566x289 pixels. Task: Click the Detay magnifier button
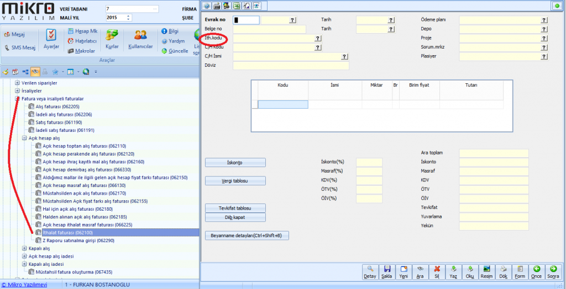coord(370,271)
